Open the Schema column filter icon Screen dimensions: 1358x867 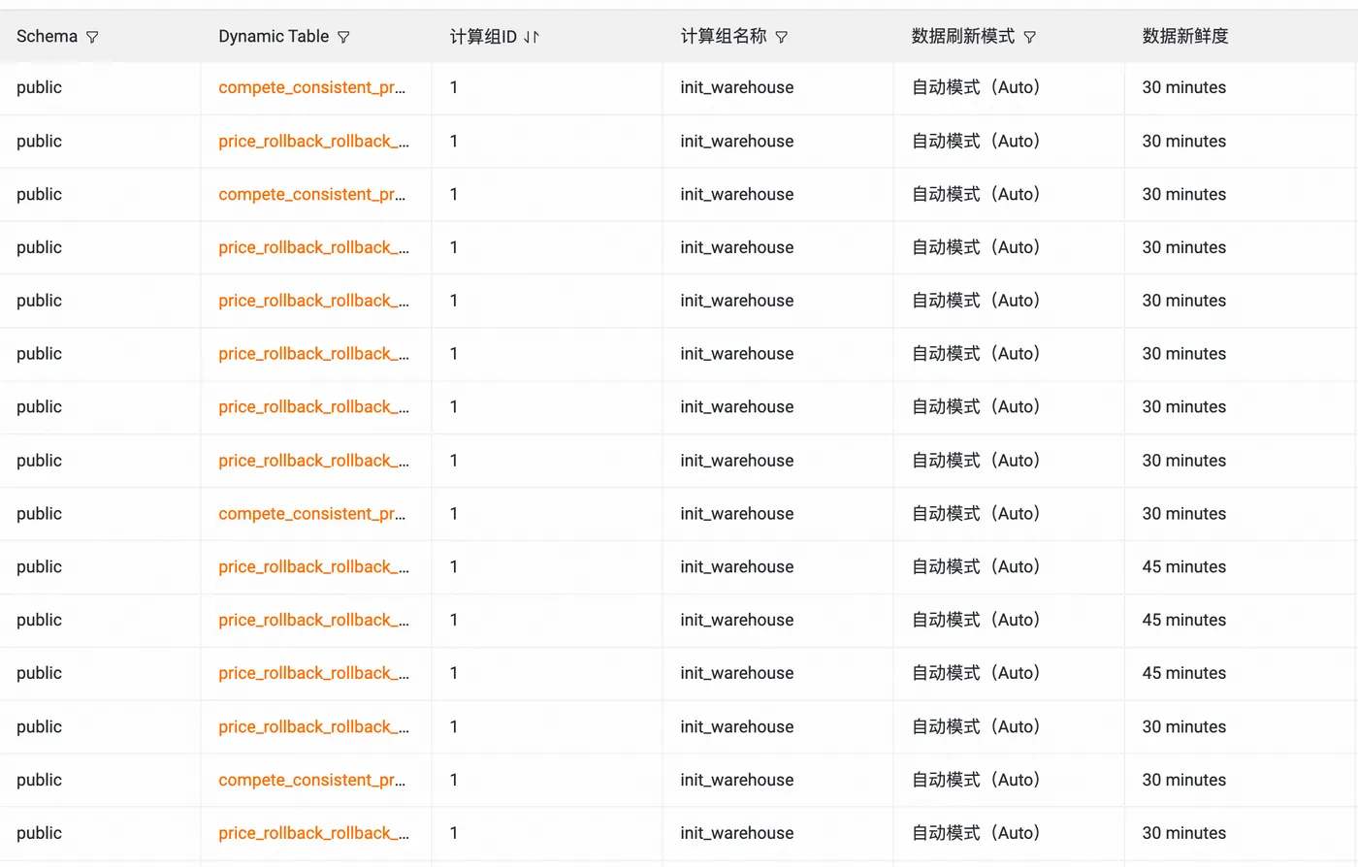[92, 37]
